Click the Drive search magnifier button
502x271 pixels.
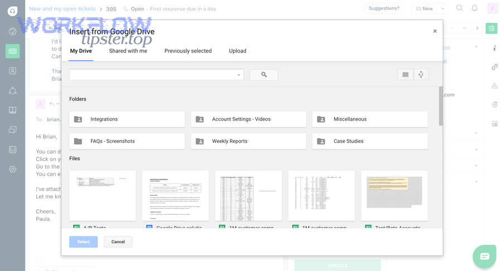point(264,75)
